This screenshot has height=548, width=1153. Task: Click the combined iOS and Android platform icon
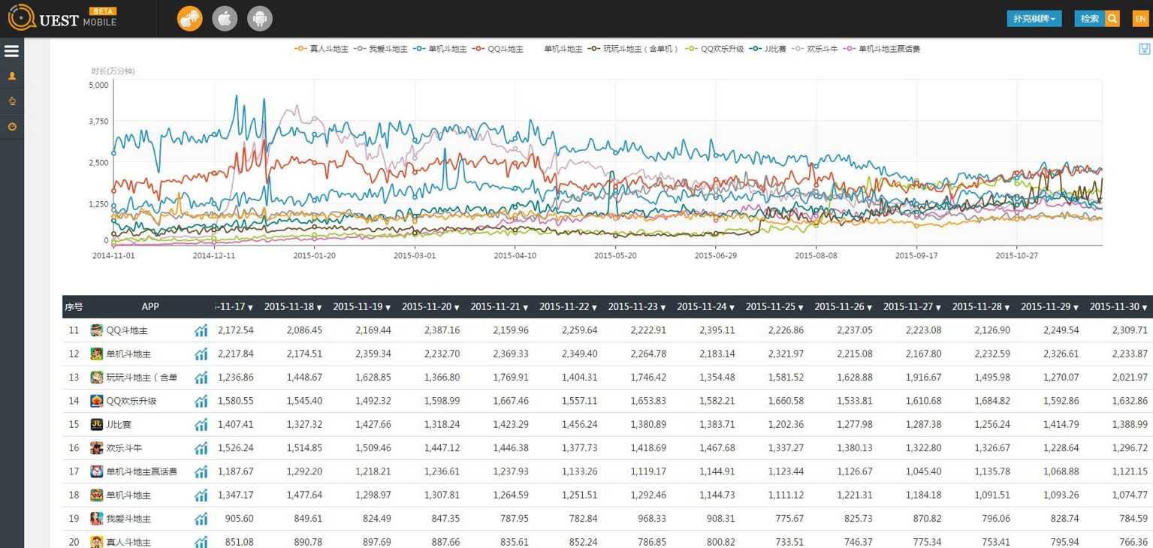pyautogui.click(x=189, y=19)
